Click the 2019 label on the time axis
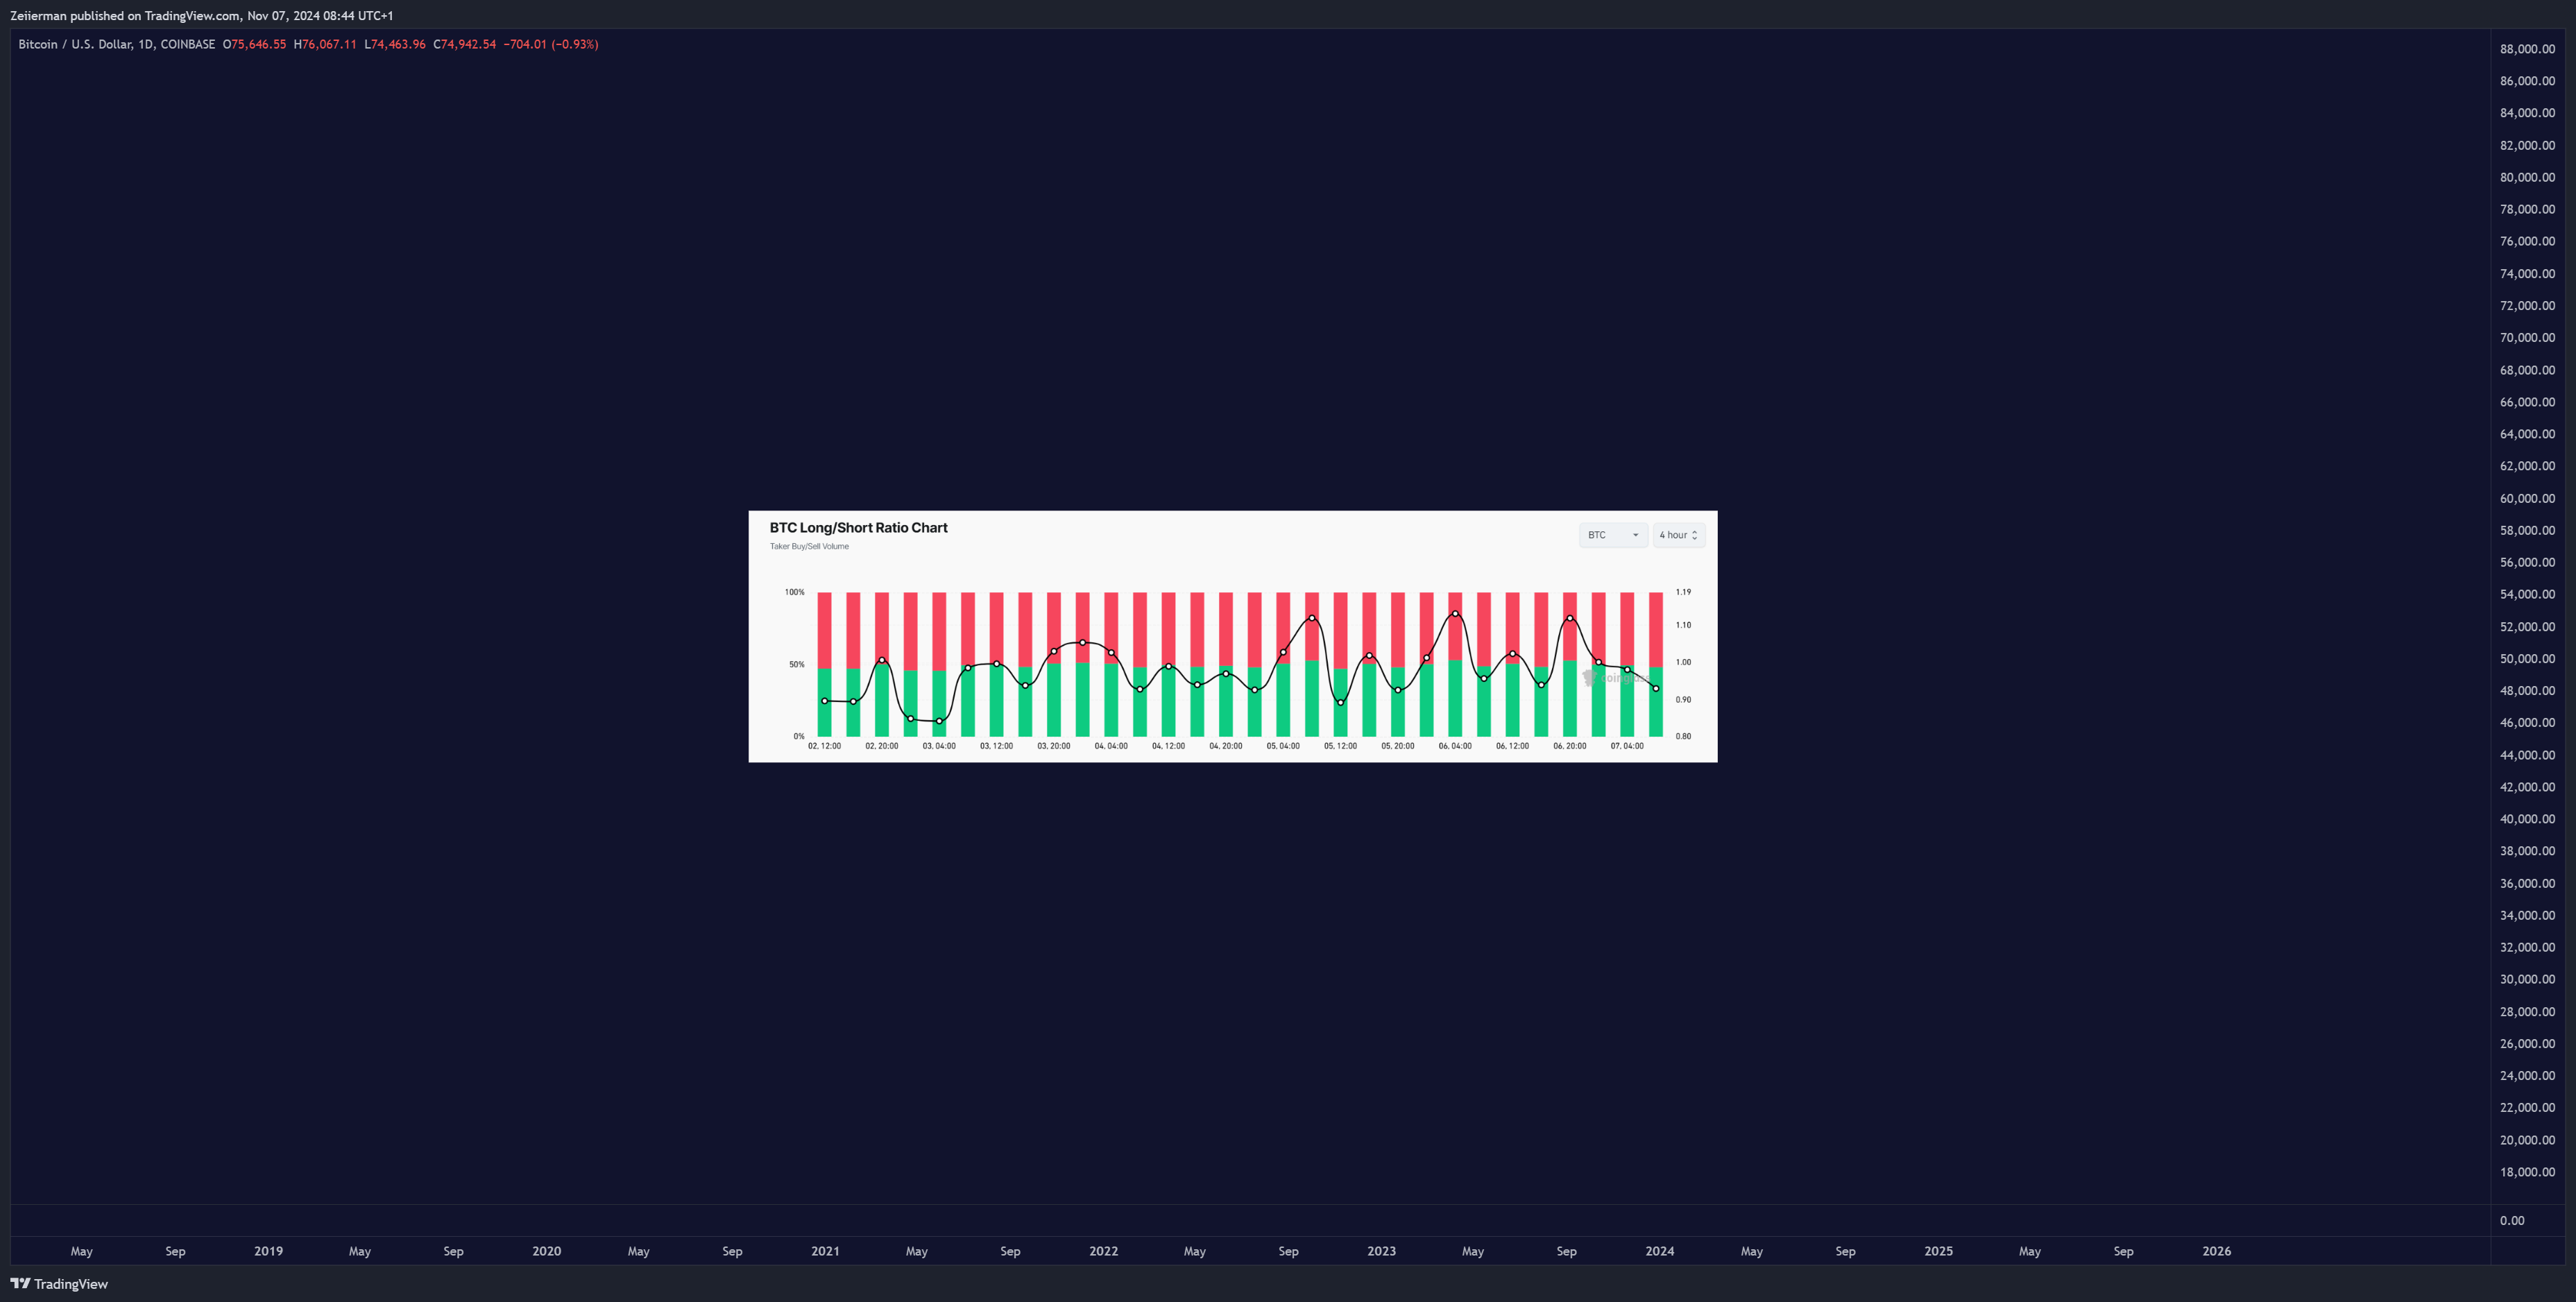Image resolution: width=2576 pixels, height=1302 pixels. point(268,1251)
